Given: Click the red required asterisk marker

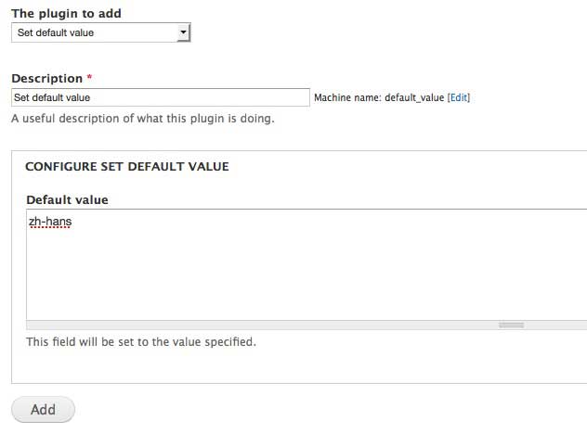Looking at the screenshot, I should [89, 79].
